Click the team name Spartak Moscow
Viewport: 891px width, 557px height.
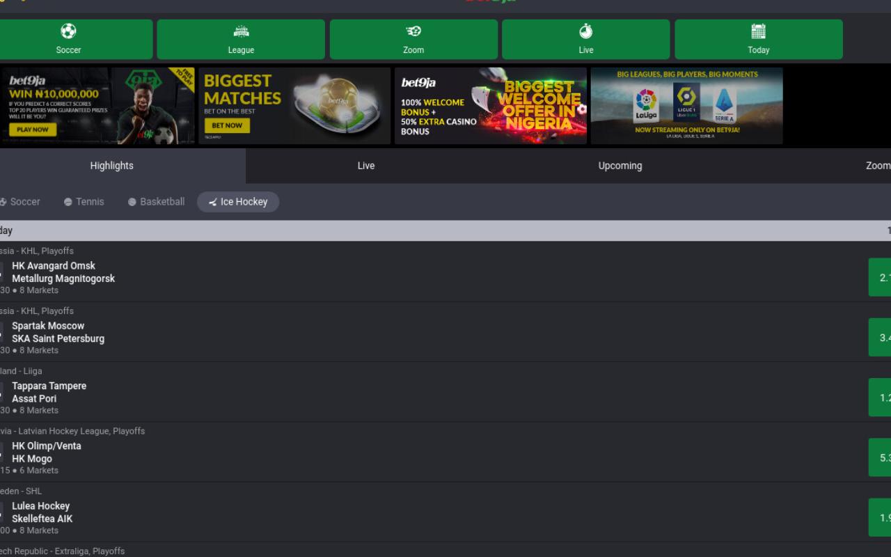(x=48, y=326)
